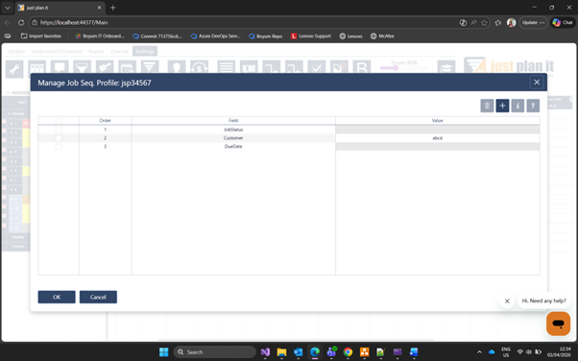This screenshot has height=361, width=578.
Task: Open the browser tab actions dropdown
Action: coord(8,8)
